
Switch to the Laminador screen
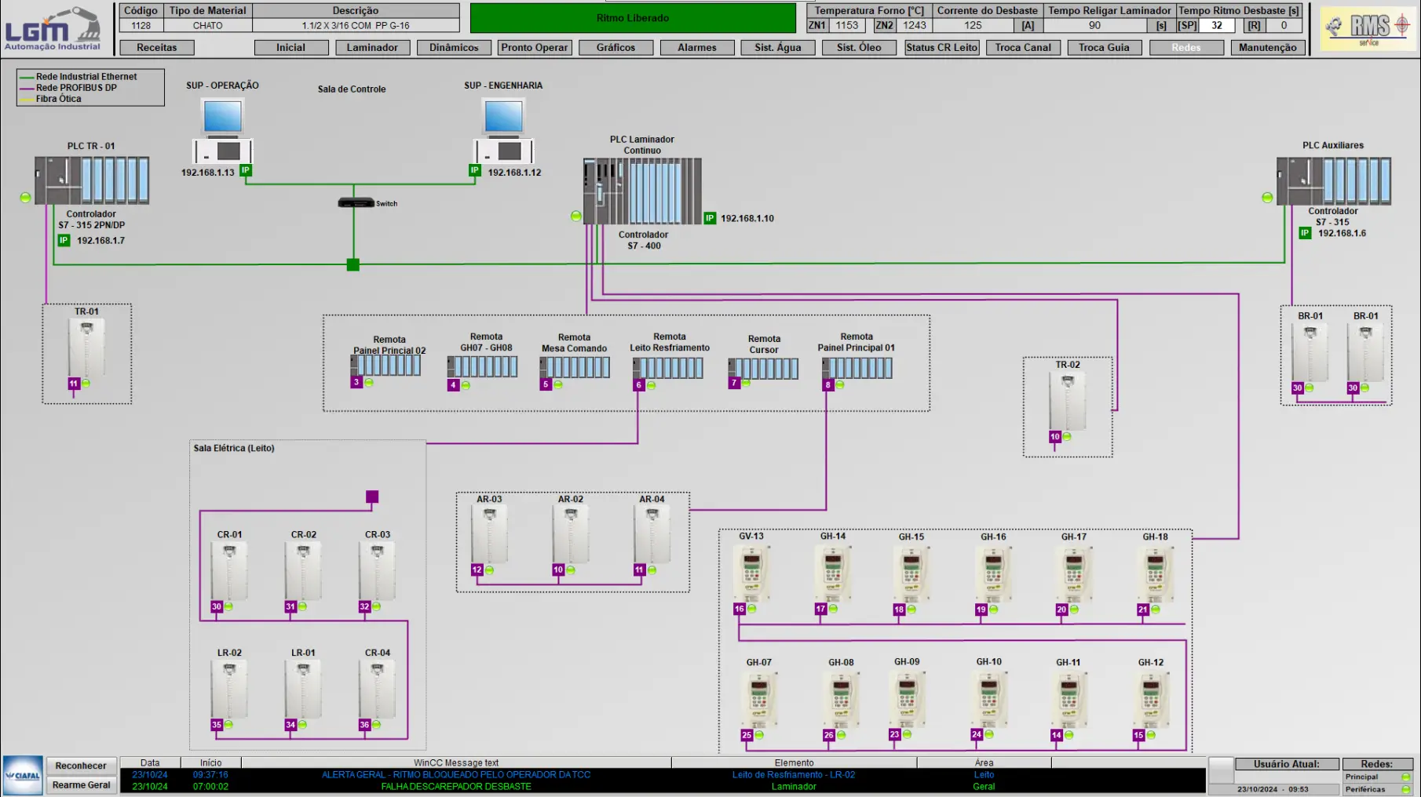372,48
